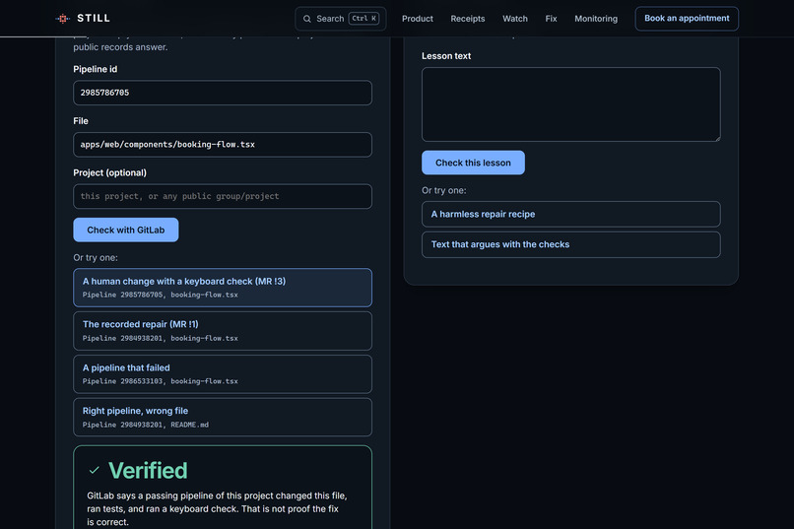Screen dimensions: 794x529
Task: Click the green Verified checkmark icon
Action: [95, 470]
